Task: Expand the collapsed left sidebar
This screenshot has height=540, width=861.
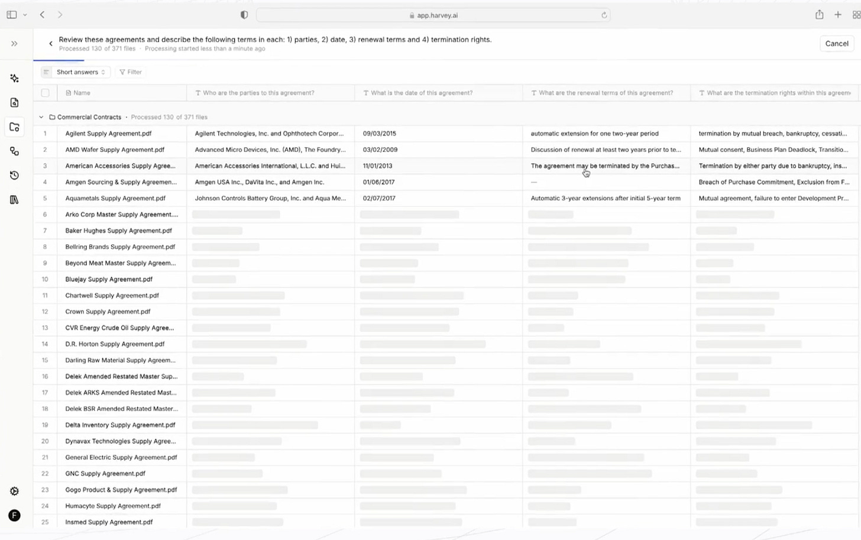Action: tap(14, 44)
